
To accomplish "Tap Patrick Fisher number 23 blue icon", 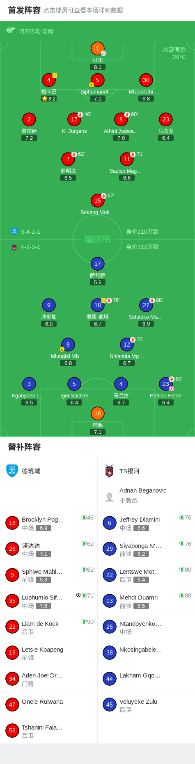I will tap(166, 384).
